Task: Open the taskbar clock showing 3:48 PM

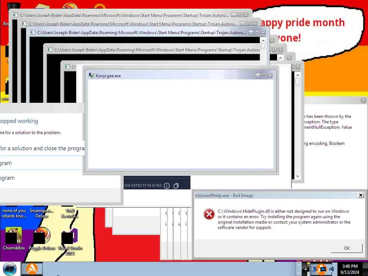Action: point(350,269)
